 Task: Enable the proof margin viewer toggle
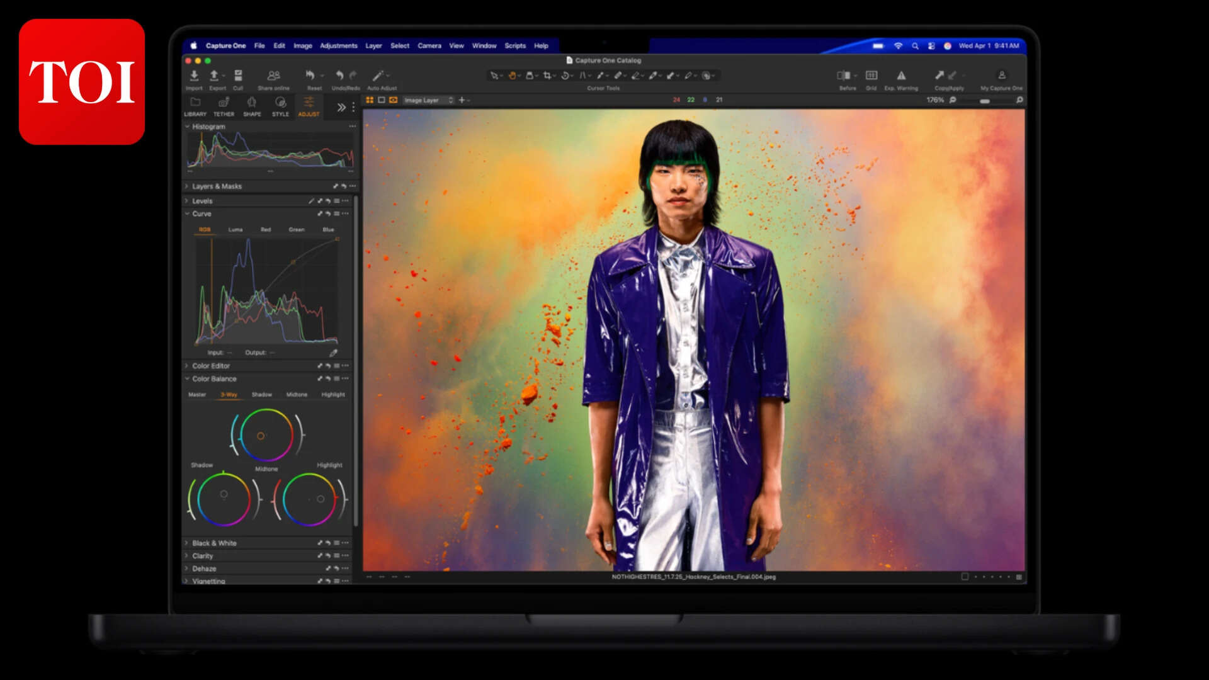click(380, 100)
